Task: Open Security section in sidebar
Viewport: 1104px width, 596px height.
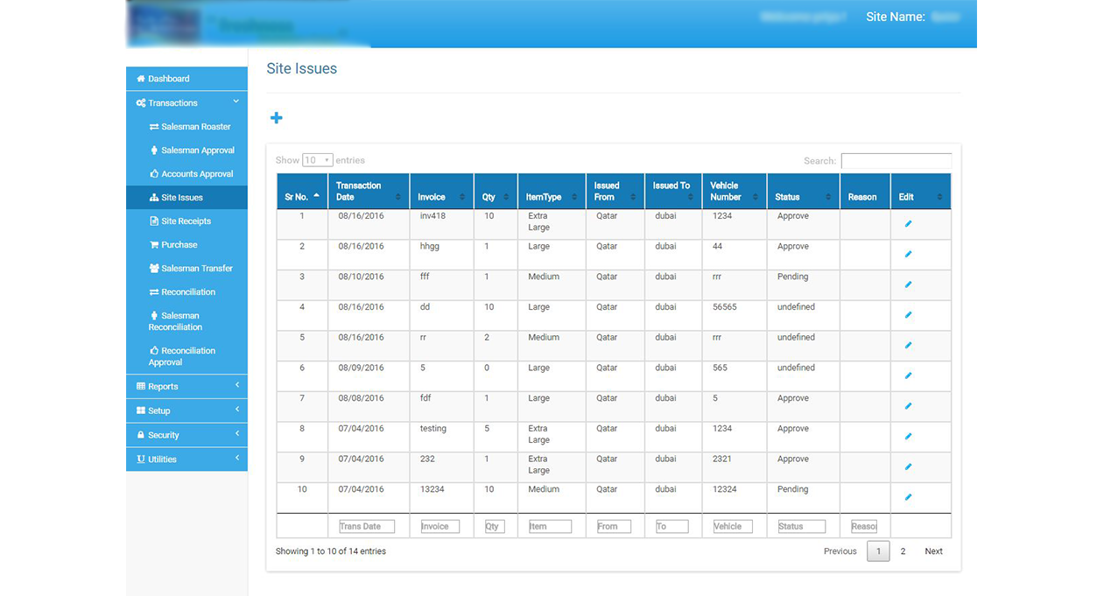Action: pyautogui.click(x=186, y=435)
